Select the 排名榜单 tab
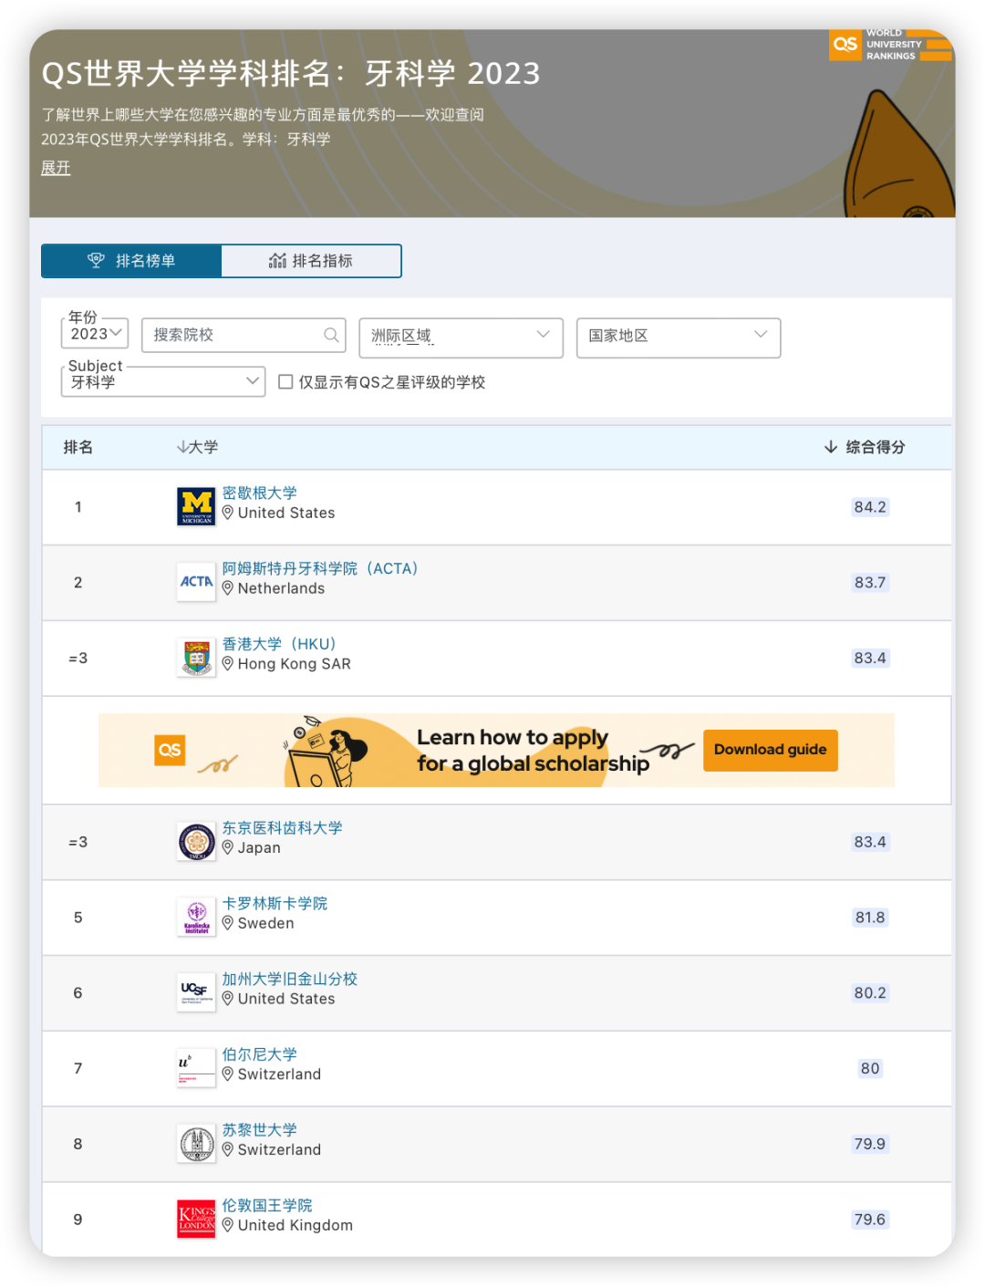 [x=130, y=260]
